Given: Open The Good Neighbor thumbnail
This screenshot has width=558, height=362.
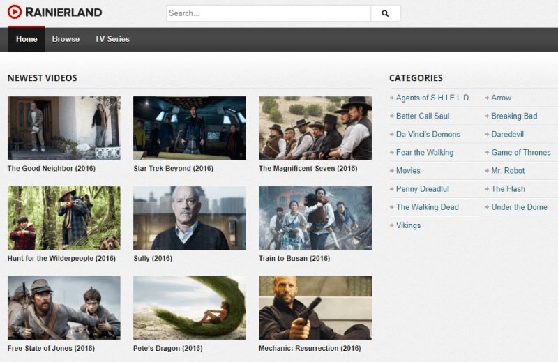Looking at the screenshot, I should point(64,128).
